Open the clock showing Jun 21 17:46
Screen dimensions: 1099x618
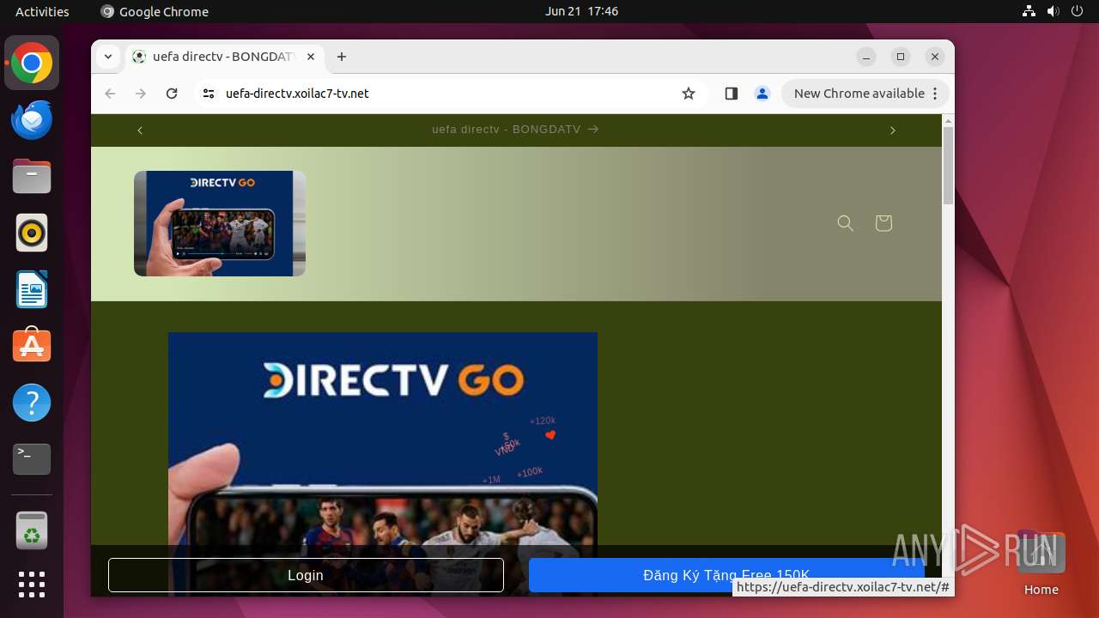click(x=581, y=11)
